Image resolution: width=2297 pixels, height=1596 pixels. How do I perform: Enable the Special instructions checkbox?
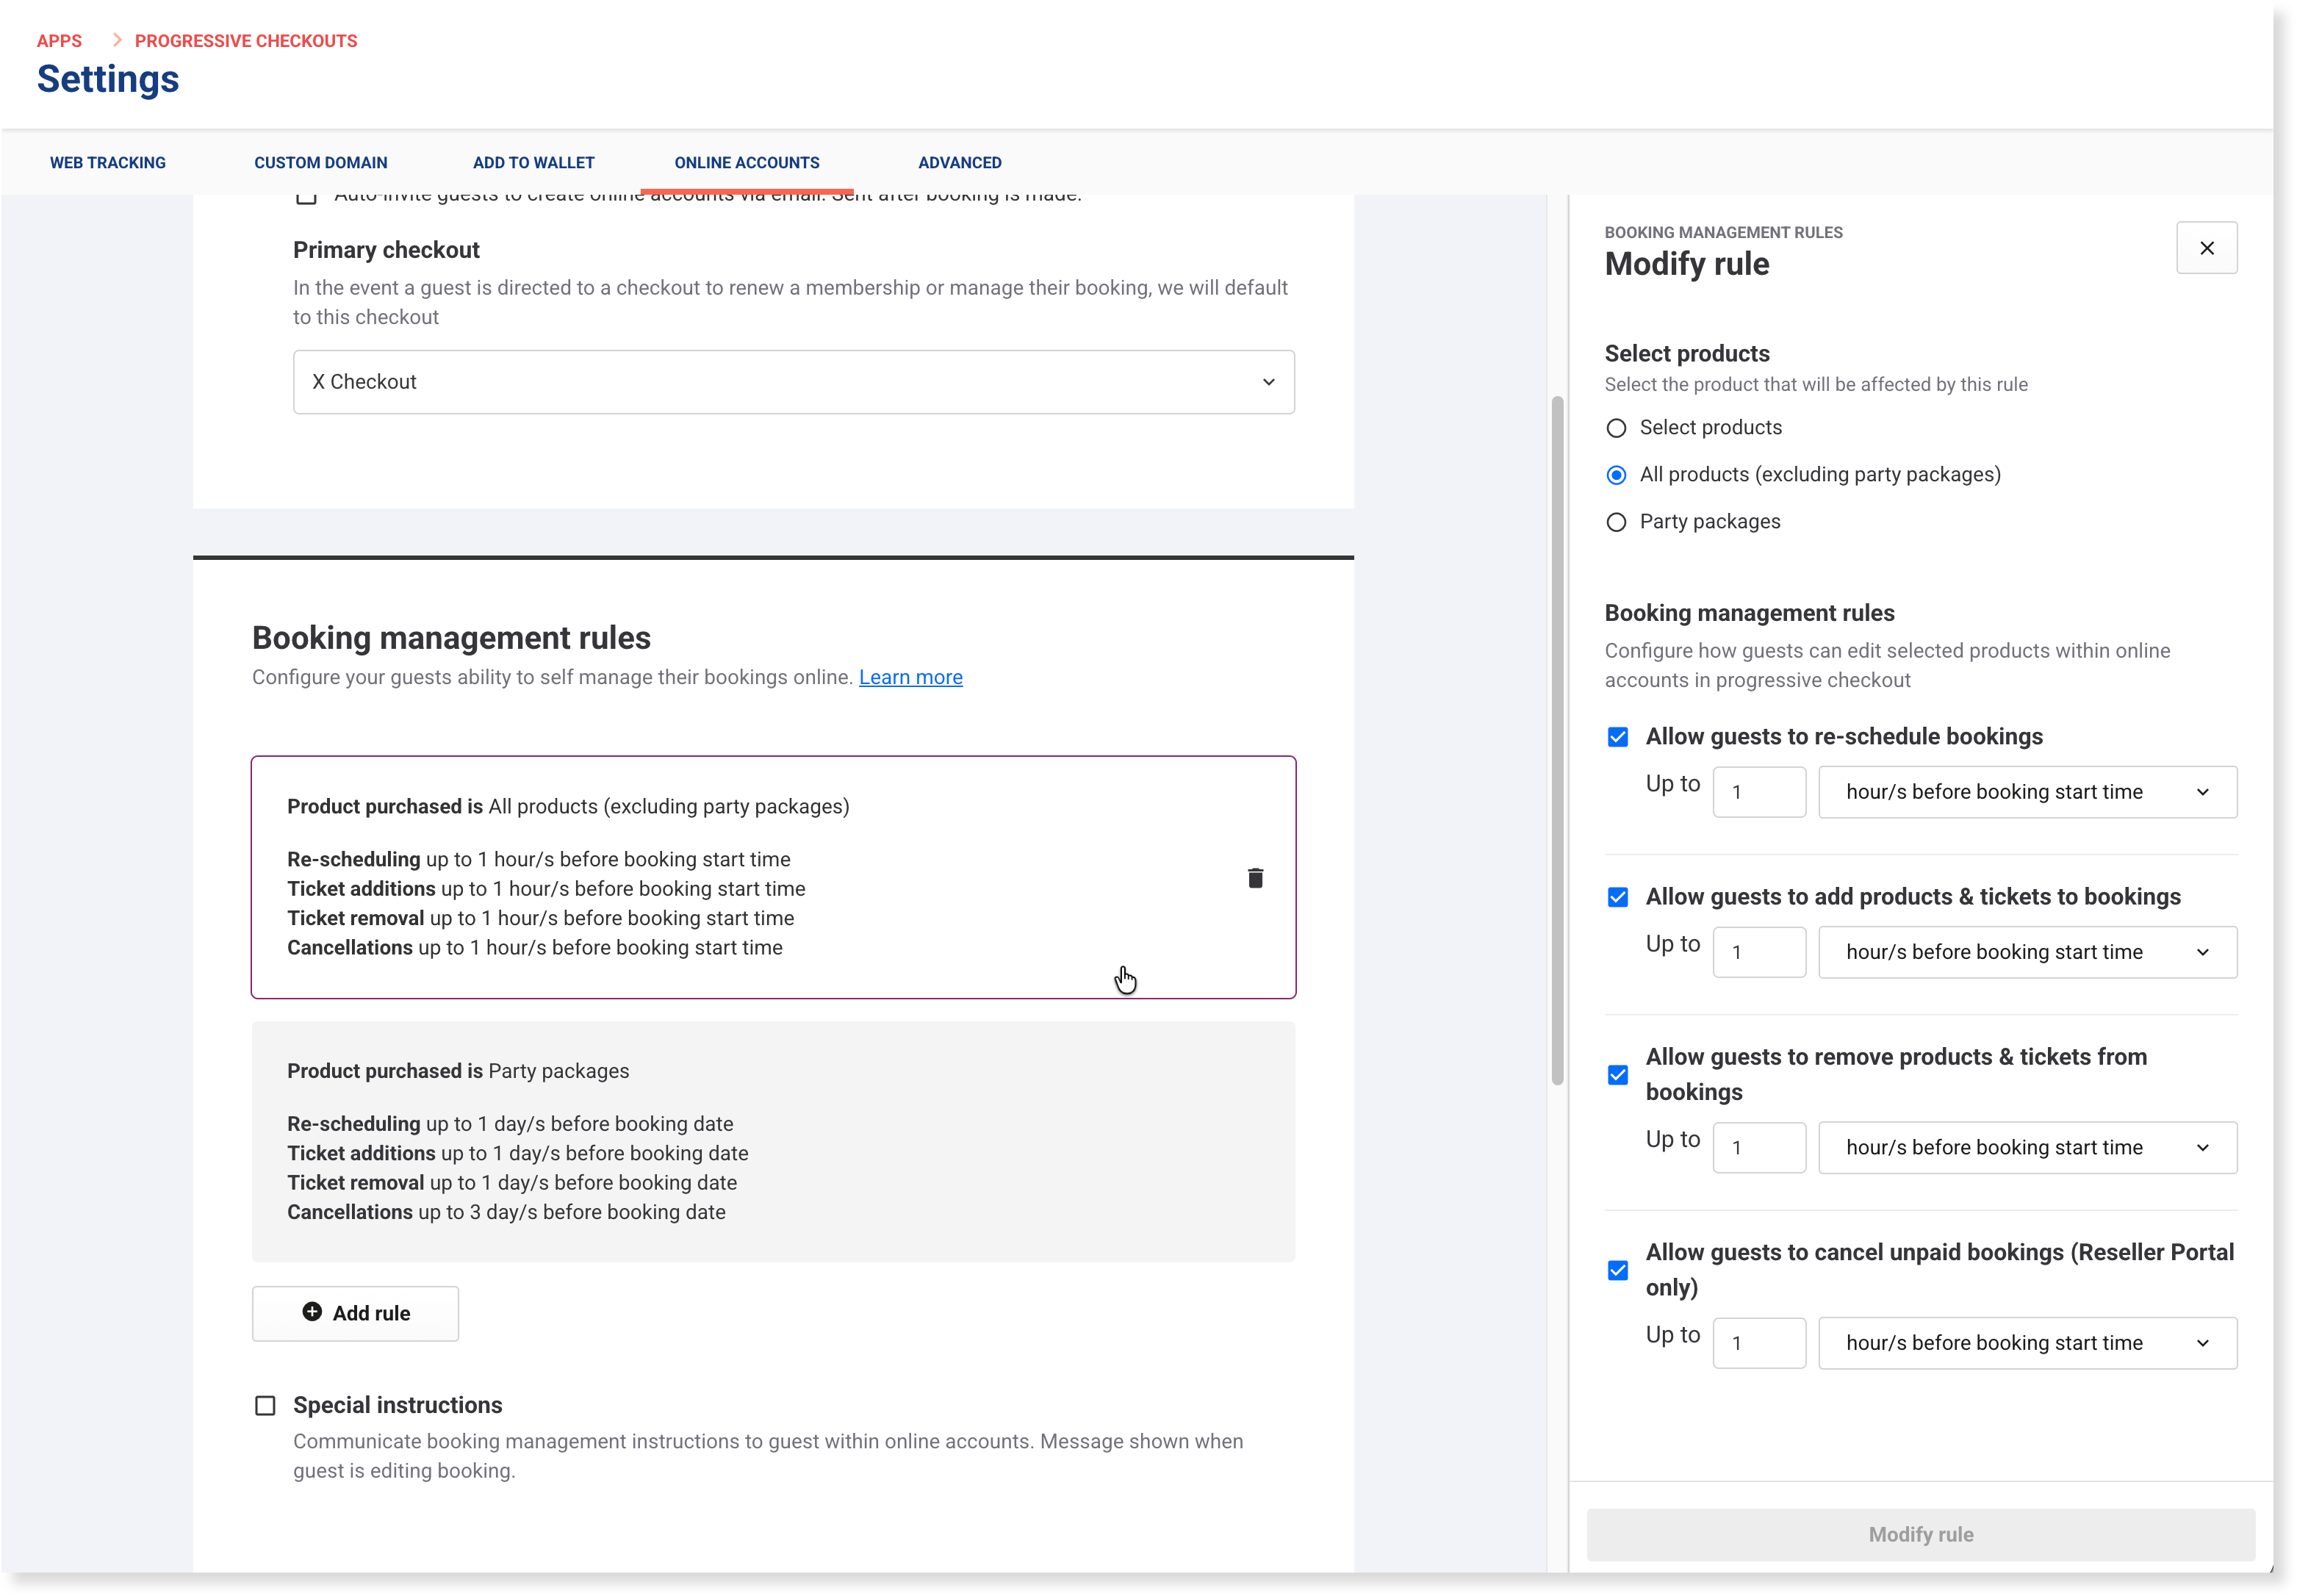[x=265, y=1406]
